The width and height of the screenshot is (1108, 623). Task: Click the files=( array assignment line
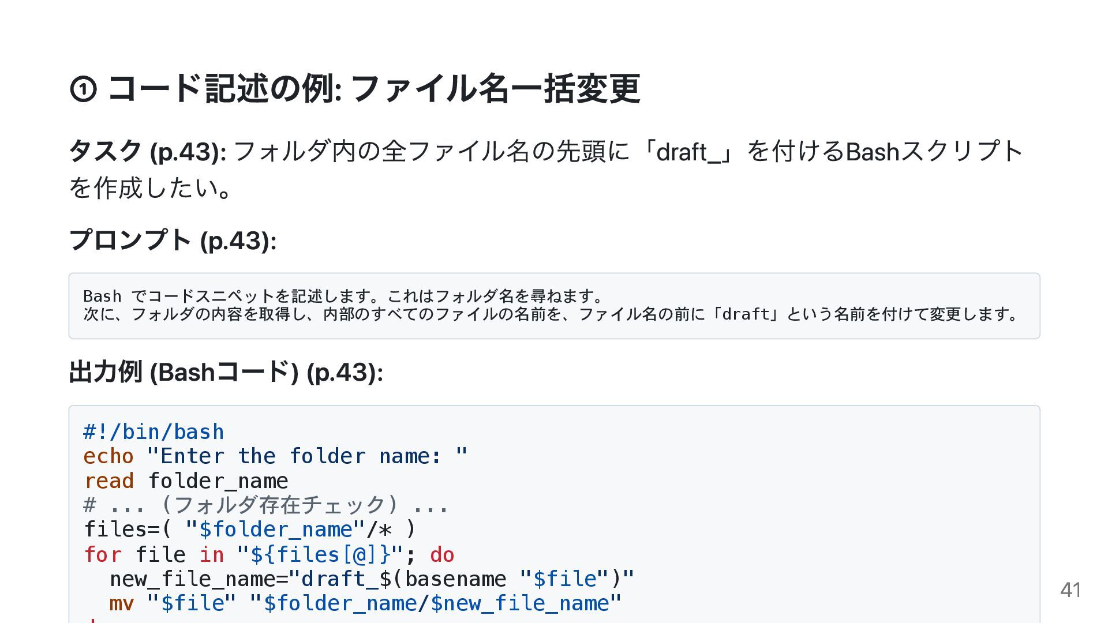click(x=249, y=530)
